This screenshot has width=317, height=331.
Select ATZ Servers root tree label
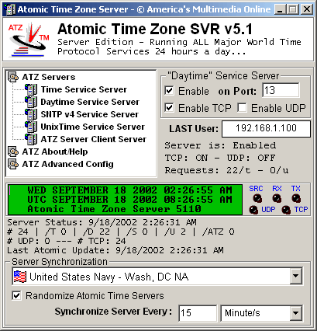click(49, 77)
